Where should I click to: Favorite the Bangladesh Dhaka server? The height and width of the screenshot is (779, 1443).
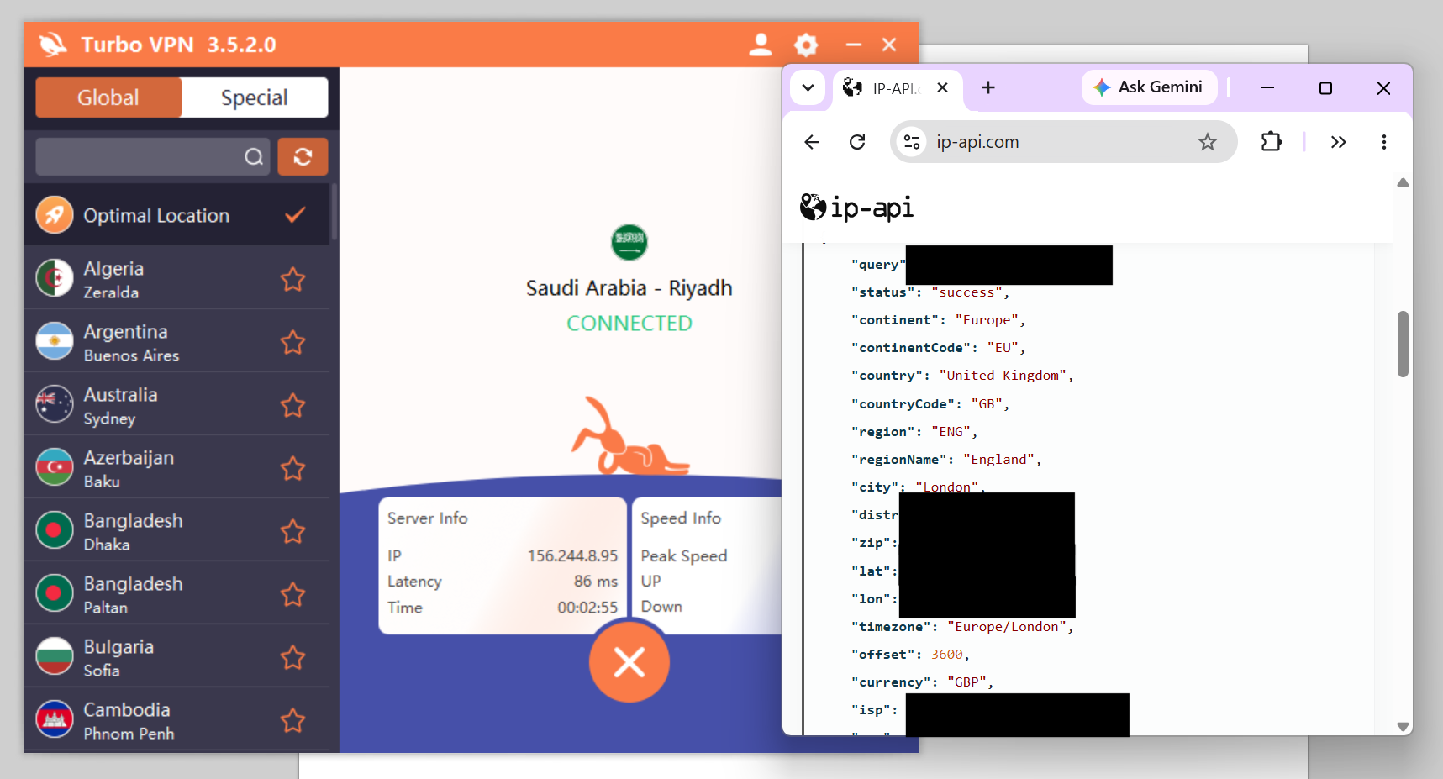pos(292,531)
